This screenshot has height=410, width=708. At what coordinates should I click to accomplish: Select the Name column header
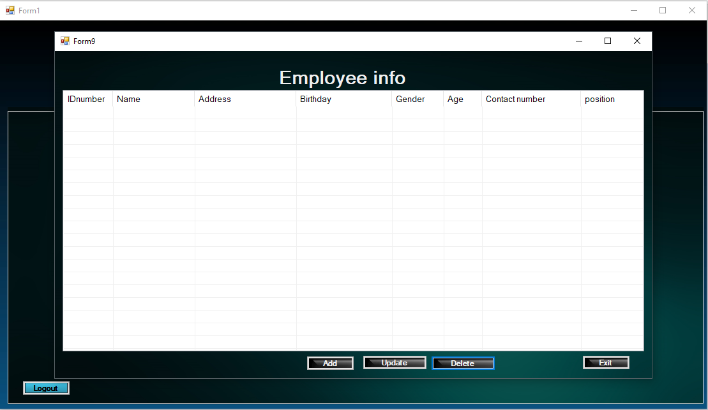tap(153, 99)
